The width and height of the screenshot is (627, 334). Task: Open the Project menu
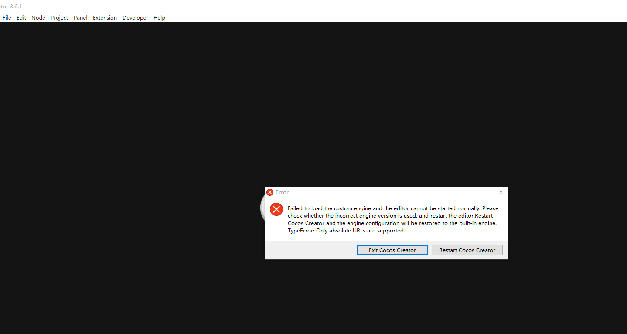coord(59,18)
